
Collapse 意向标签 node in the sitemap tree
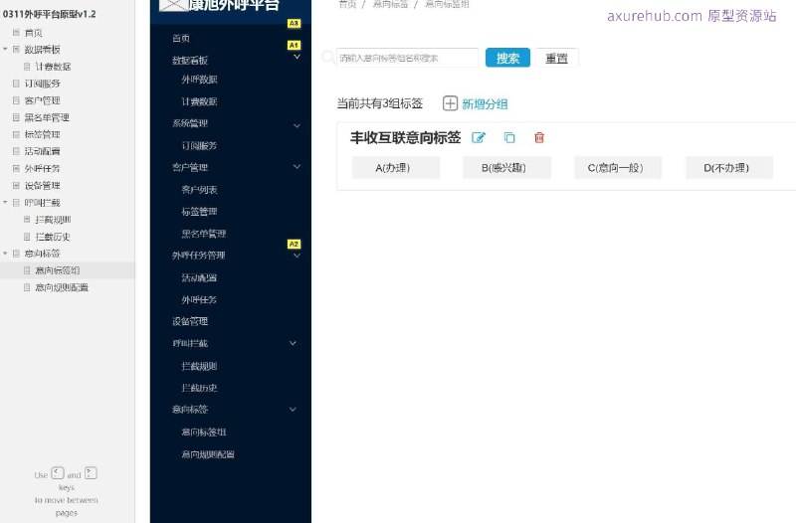click(x=5, y=254)
